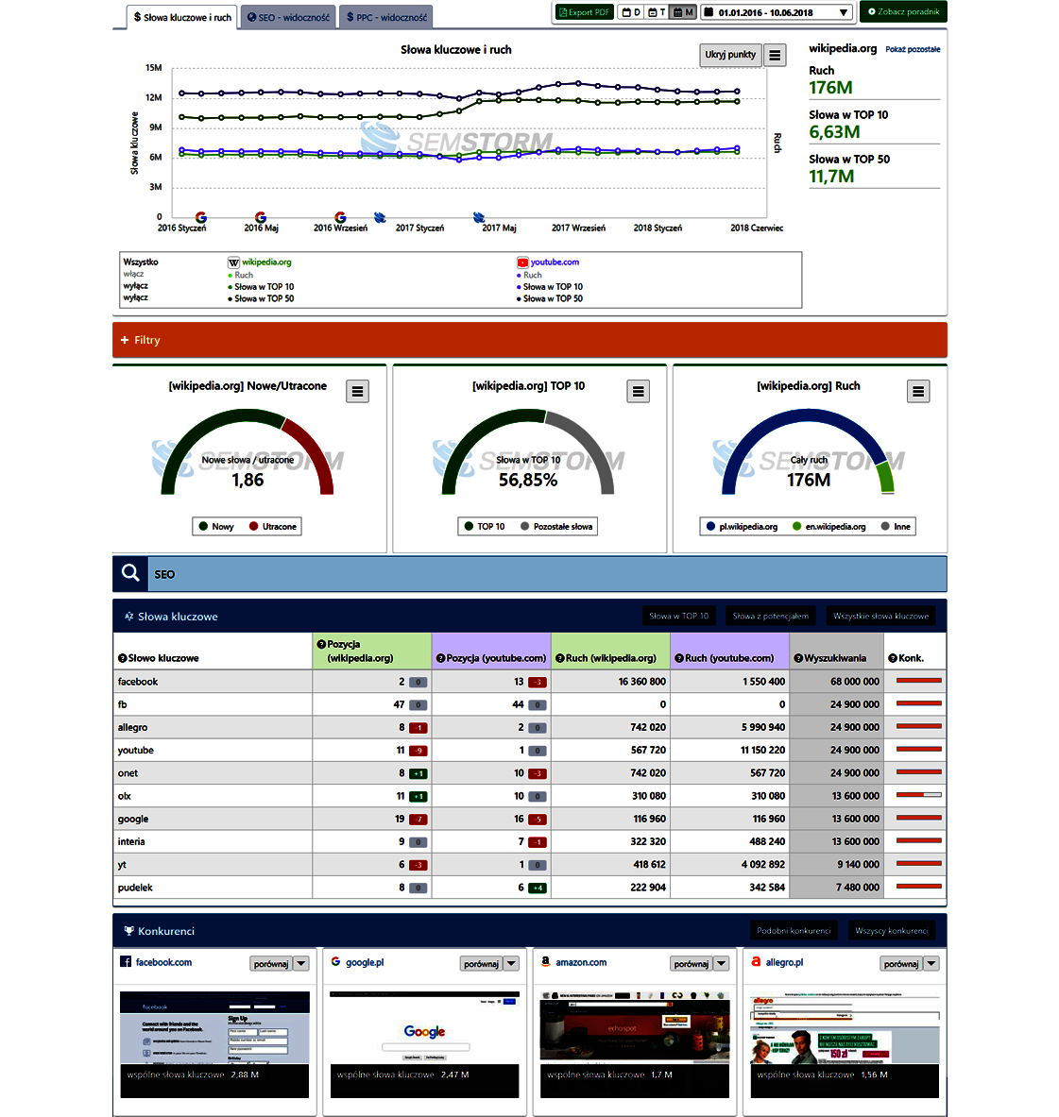1059x1117 pixels.
Task: Click the first Google update marker near 2016 Styczeń
Action: 201,217
